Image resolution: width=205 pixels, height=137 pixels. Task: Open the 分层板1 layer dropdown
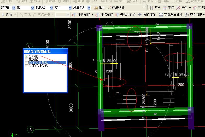[89, 8]
